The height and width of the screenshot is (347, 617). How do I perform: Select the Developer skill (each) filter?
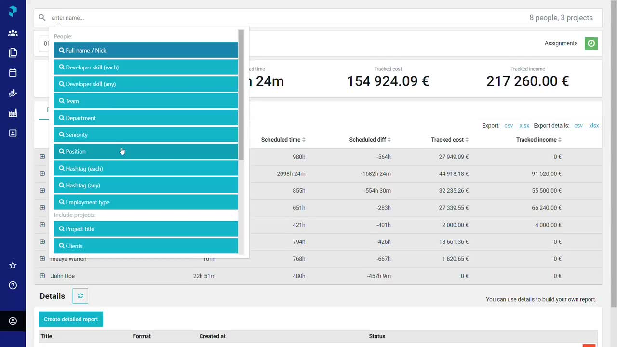click(x=146, y=67)
